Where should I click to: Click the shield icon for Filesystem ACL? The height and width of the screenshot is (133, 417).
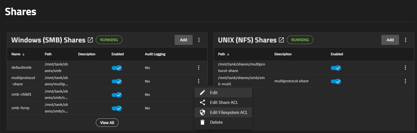tap(202, 112)
